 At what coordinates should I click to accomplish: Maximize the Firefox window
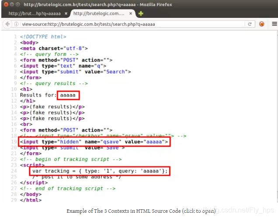coord(18,4)
